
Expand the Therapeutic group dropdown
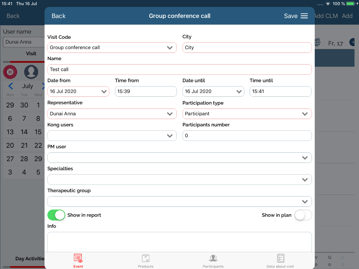point(179,202)
